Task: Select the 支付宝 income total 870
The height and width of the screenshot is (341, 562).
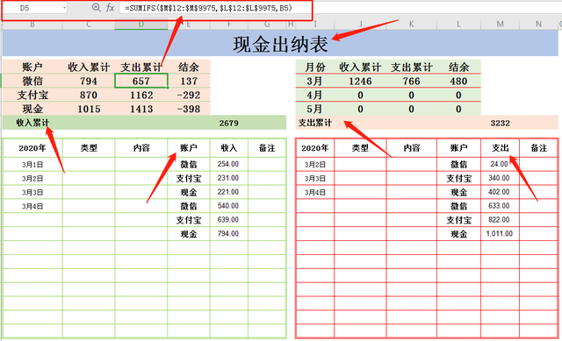Action: click(89, 96)
